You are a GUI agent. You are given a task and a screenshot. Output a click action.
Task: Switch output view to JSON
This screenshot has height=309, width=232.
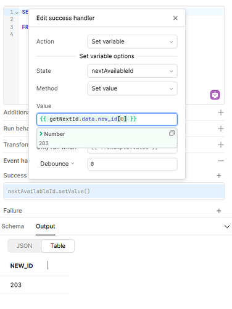pos(24,246)
